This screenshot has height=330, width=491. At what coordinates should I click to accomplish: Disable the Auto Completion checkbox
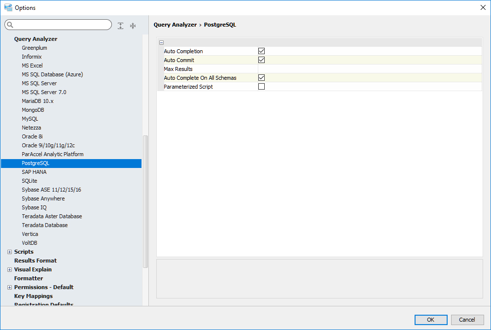click(x=262, y=51)
